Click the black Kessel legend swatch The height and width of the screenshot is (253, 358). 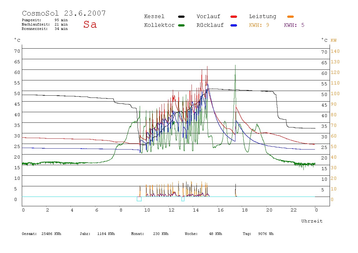coord(181,17)
